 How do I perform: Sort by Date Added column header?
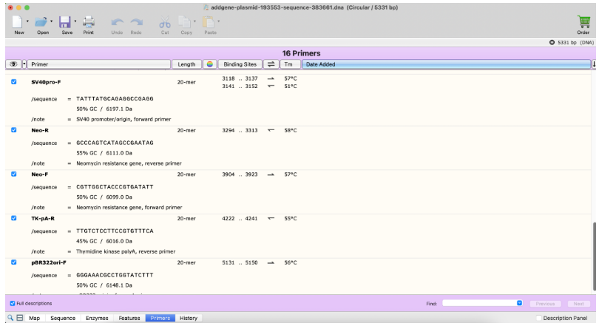[x=446, y=64]
